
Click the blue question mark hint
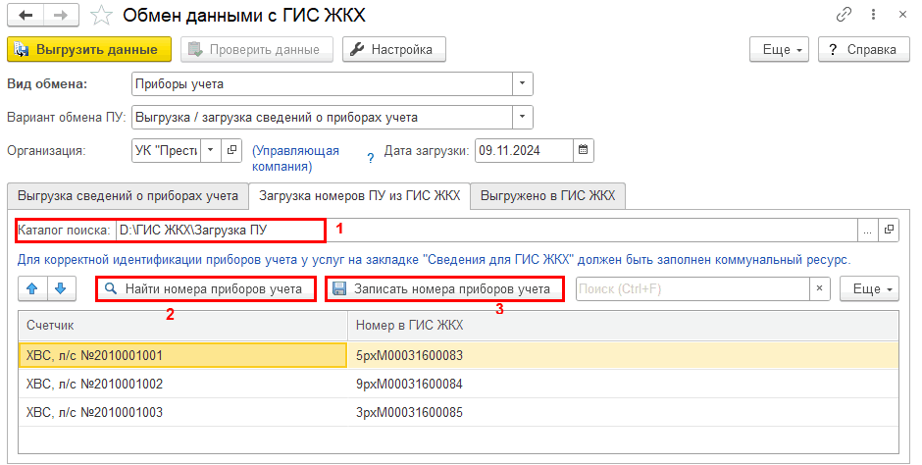pyautogui.click(x=371, y=157)
